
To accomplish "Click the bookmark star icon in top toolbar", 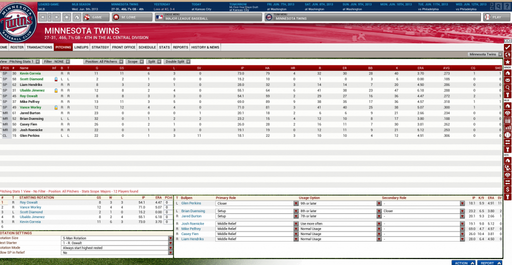I will (x=66, y=17).
